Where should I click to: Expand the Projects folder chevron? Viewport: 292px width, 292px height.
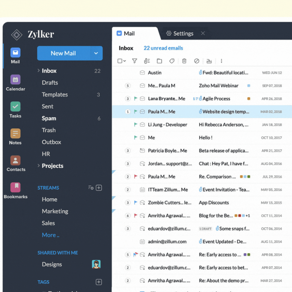[x=39, y=165]
